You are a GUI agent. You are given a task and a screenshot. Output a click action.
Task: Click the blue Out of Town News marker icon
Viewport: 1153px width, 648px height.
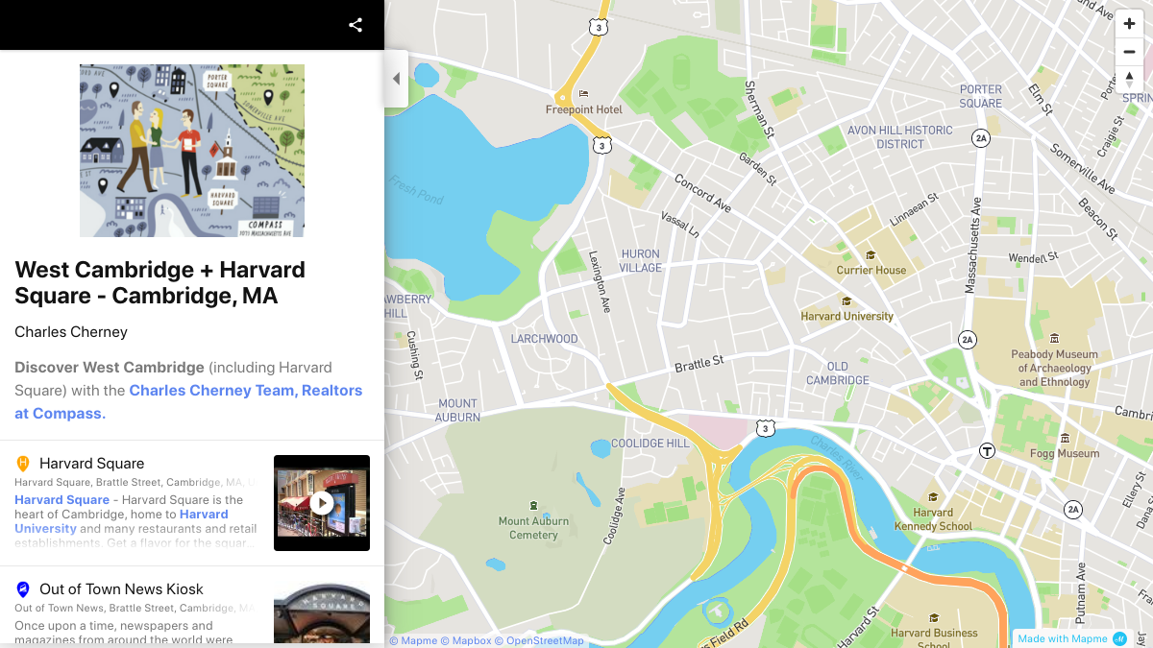pos(23,589)
